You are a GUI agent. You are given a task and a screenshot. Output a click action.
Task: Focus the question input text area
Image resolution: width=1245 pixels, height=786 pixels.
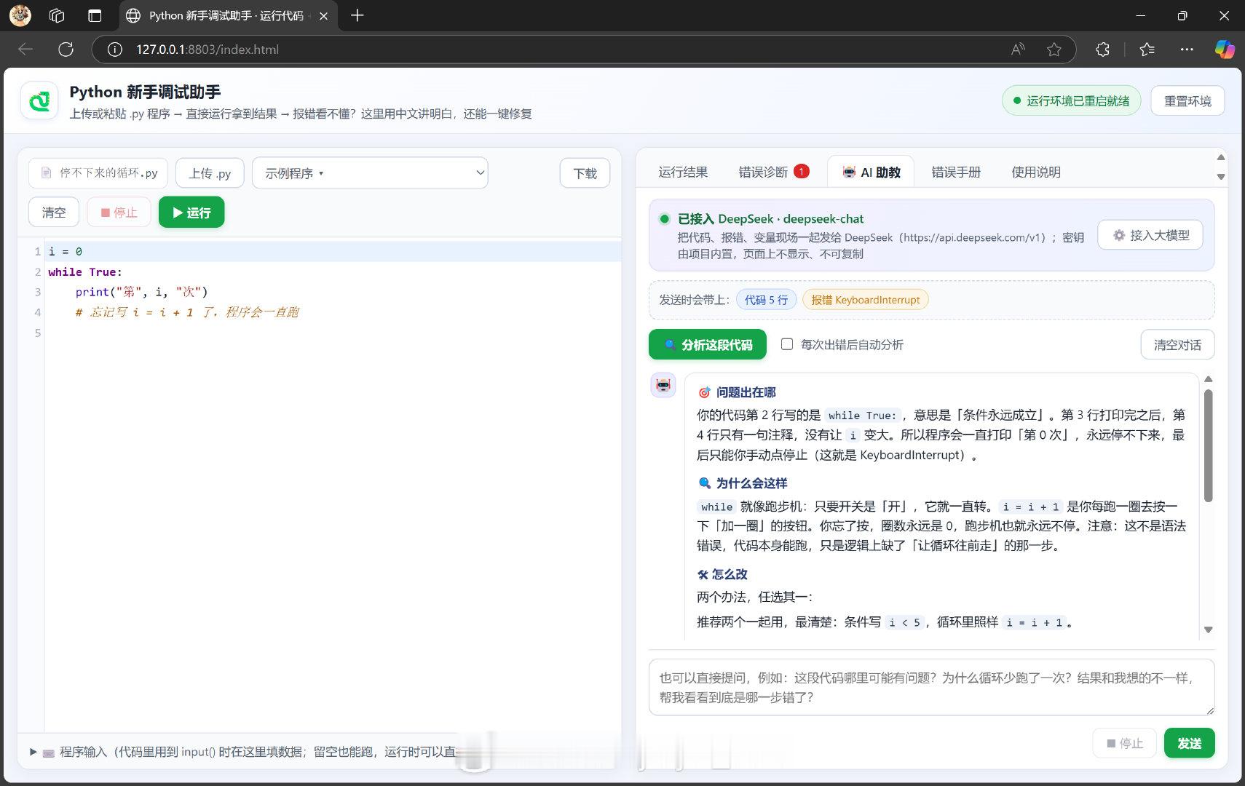pyautogui.click(x=931, y=687)
